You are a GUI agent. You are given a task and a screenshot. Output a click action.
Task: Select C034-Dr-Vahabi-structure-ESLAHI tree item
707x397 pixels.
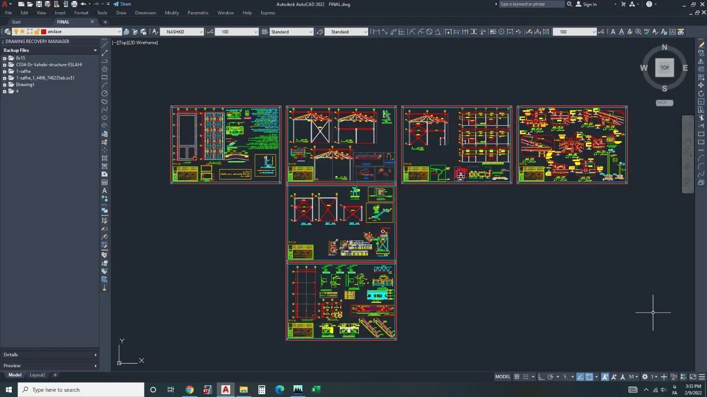click(49, 65)
